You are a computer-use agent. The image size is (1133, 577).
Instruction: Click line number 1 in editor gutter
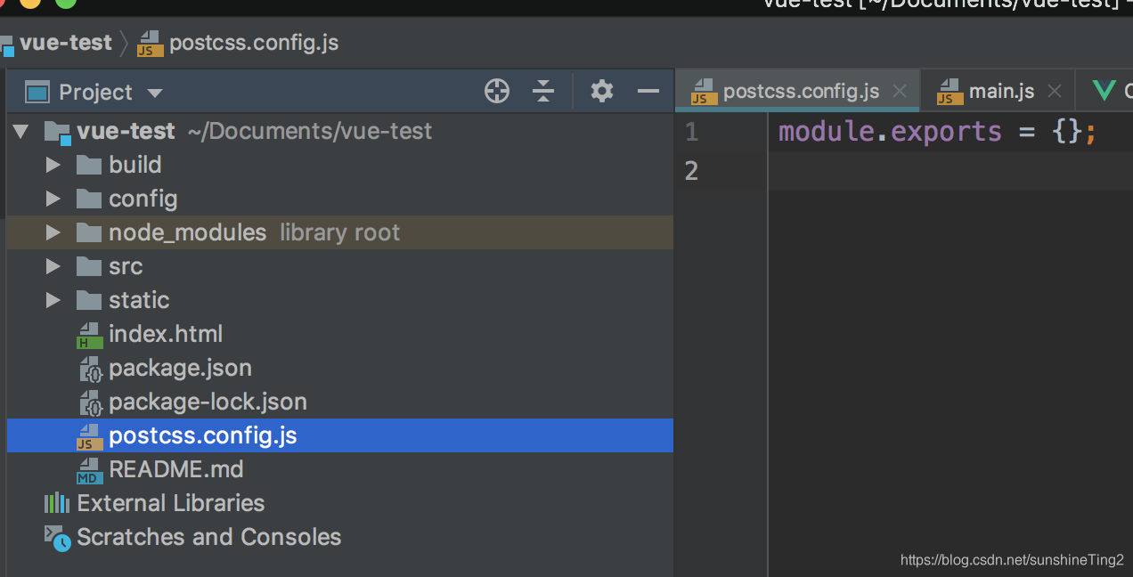692,133
